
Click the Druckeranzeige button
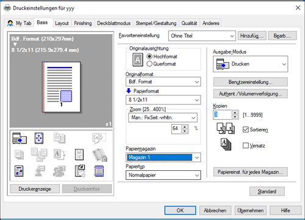[35, 189]
